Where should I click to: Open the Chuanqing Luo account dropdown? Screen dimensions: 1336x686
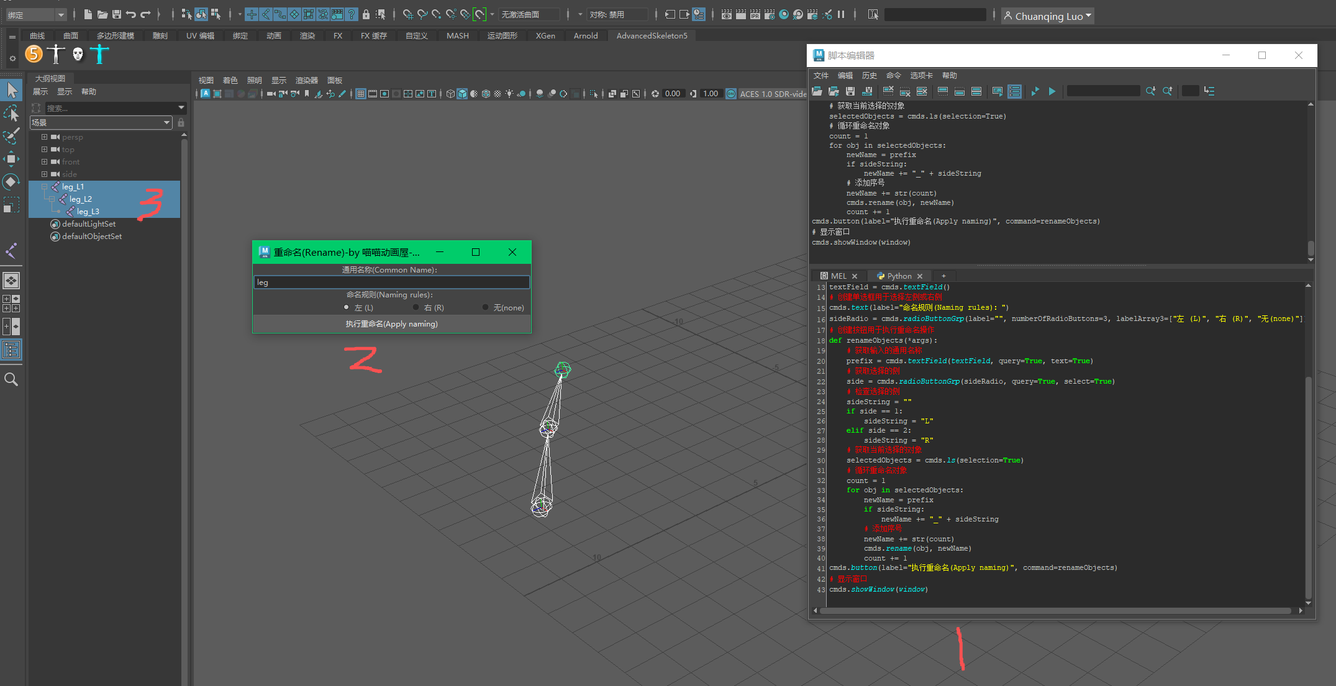click(x=1047, y=16)
